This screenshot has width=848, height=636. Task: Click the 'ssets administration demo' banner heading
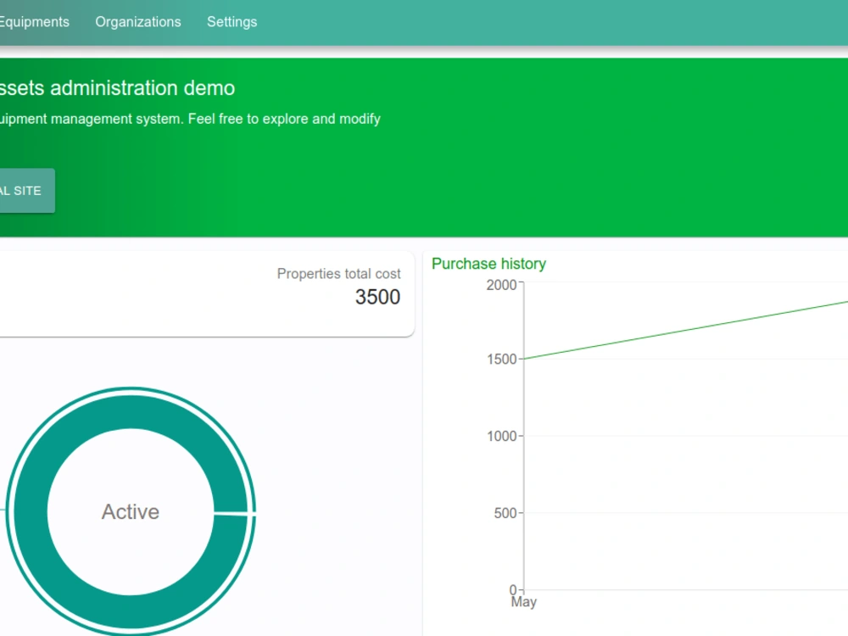coord(117,87)
